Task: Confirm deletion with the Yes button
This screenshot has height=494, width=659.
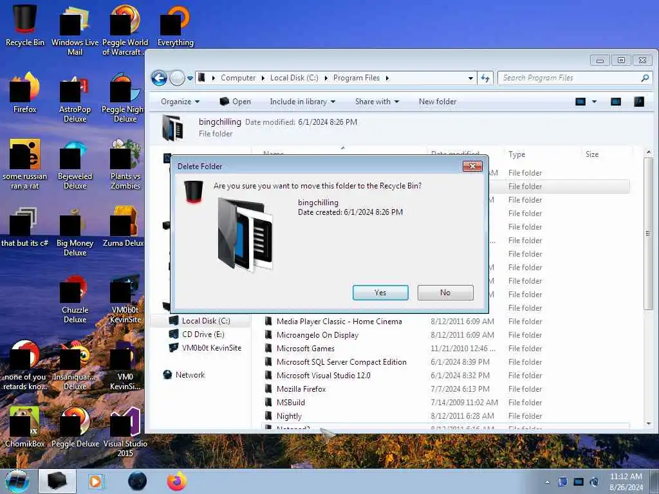Action: click(x=380, y=293)
